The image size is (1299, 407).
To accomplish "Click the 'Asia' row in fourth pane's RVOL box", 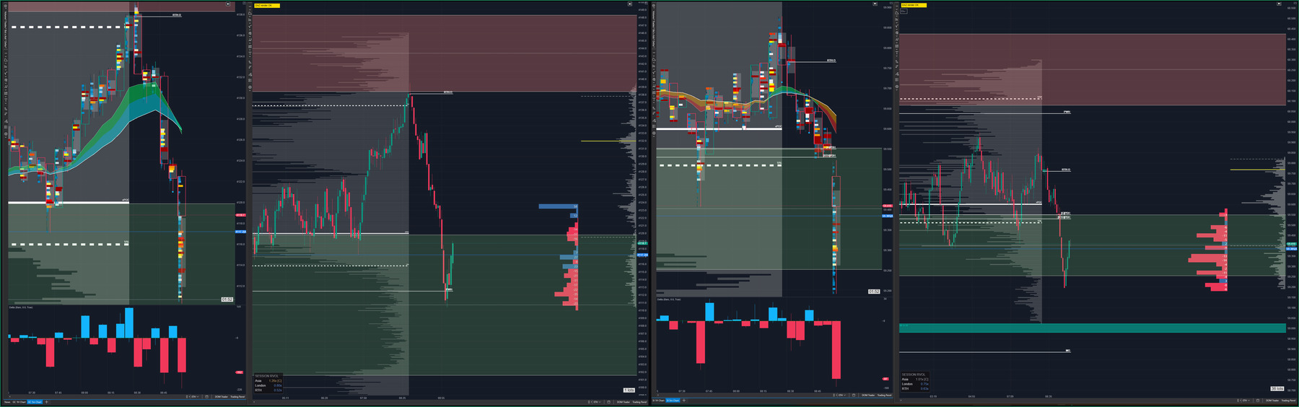I will pyautogui.click(x=915, y=379).
